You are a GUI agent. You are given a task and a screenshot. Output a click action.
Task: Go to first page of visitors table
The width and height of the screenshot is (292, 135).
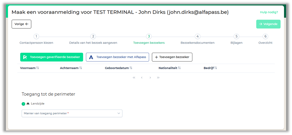(x=134, y=78)
